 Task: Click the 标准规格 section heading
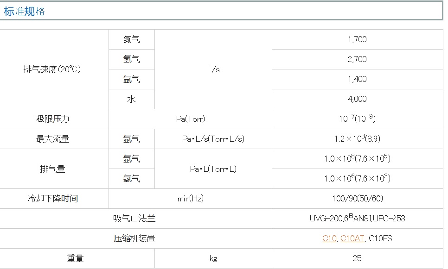[x=25, y=12]
